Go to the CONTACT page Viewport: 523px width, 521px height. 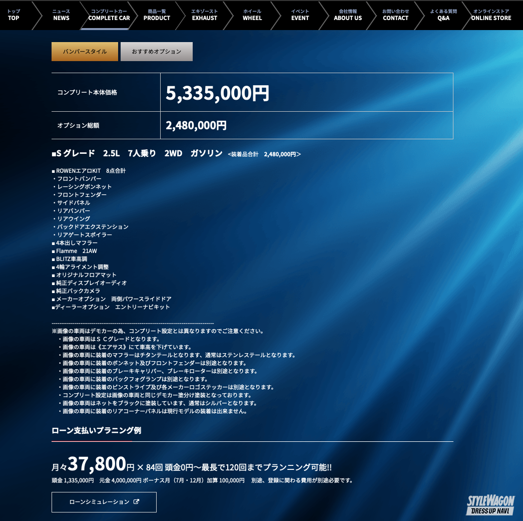tap(395, 15)
